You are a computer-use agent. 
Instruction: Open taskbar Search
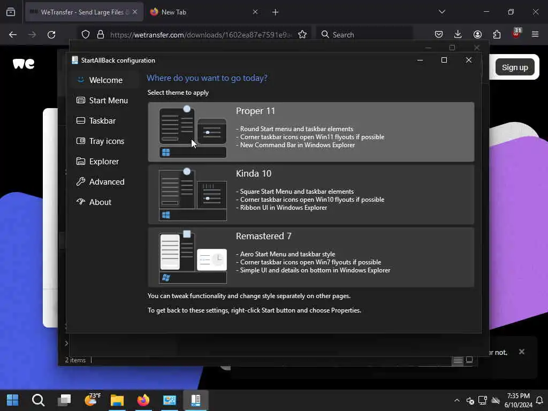(x=38, y=400)
